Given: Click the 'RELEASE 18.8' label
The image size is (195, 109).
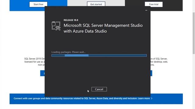Looking at the screenshot, I should [71, 20].
